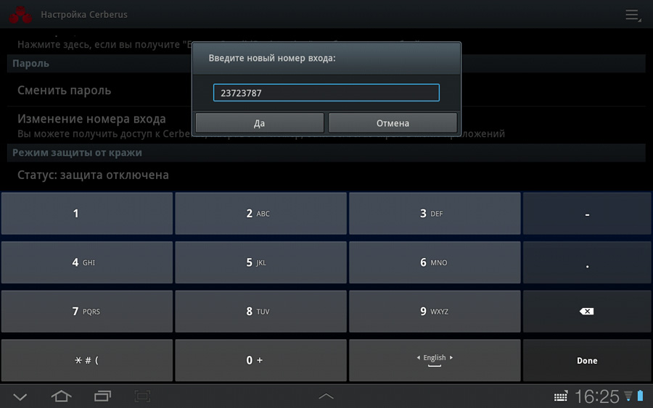
Task: Focus the login number field containing 23723787
Action: pyautogui.click(x=326, y=93)
